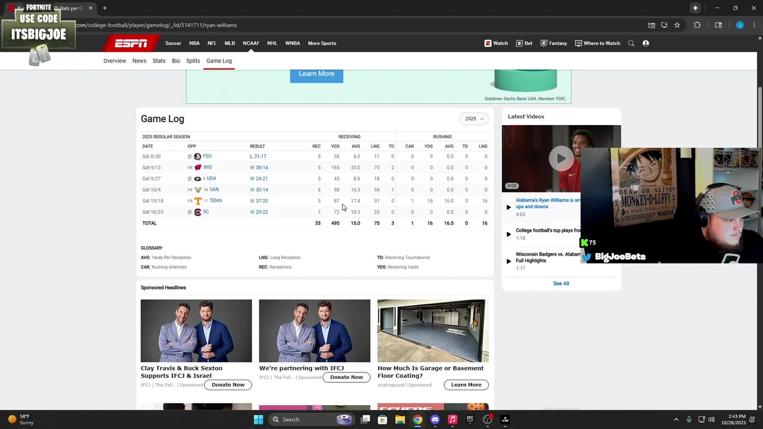Viewport: 763px width, 429px height.
Task: Play the large video in Latest Videos
Action: [561, 158]
